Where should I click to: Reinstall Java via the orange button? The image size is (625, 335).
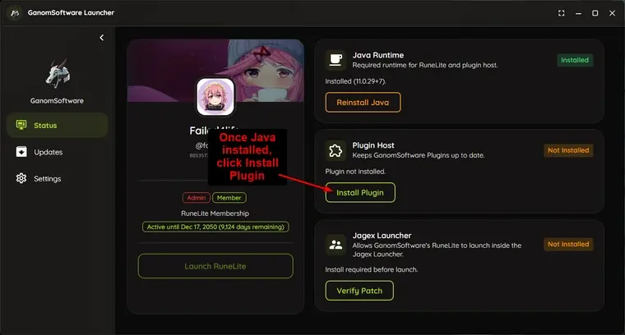click(x=363, y=103)
